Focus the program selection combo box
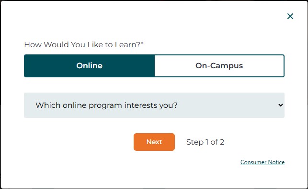 click(x=154, y=105)
